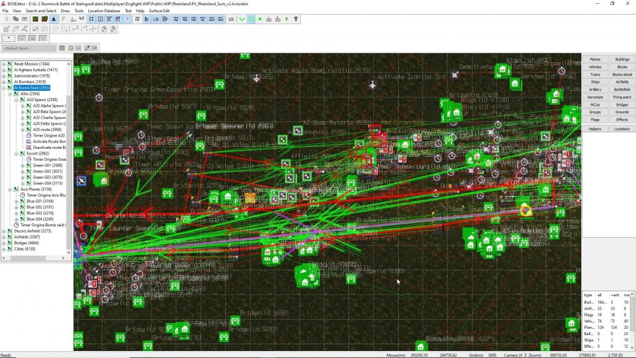Click the Planes object button

[x=595, y=59]
